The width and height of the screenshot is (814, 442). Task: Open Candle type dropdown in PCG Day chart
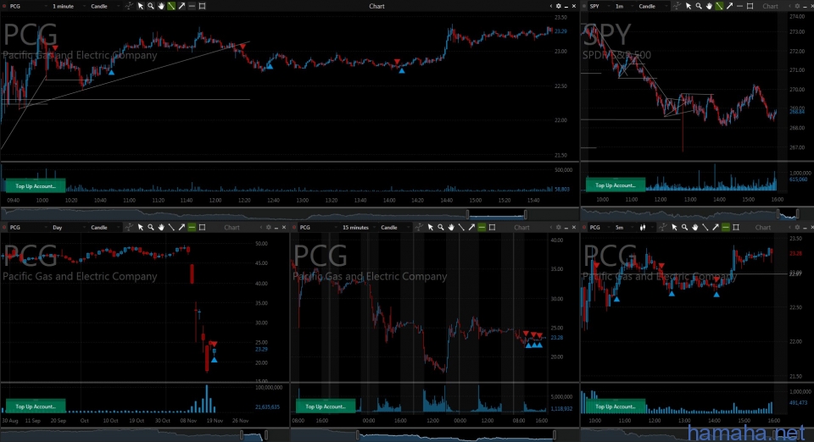pyautogui.click(x=103, y=228)
